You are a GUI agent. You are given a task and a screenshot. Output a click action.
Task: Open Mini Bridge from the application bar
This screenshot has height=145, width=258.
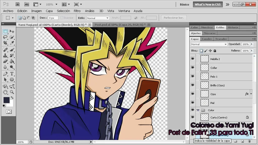tap(26, 4)
